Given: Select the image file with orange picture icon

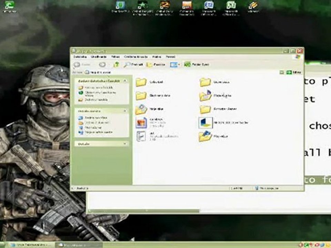Looking at the screenshot, I should [151, 123].
